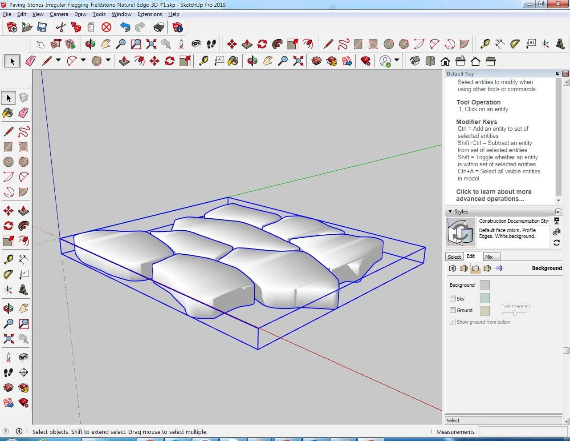Enable the Ground checkbox
Viewport: 570px width, 441px height.
pyautogui.click(x=452, y=310)
